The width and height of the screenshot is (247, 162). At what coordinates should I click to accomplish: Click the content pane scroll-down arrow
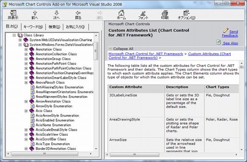241,150
